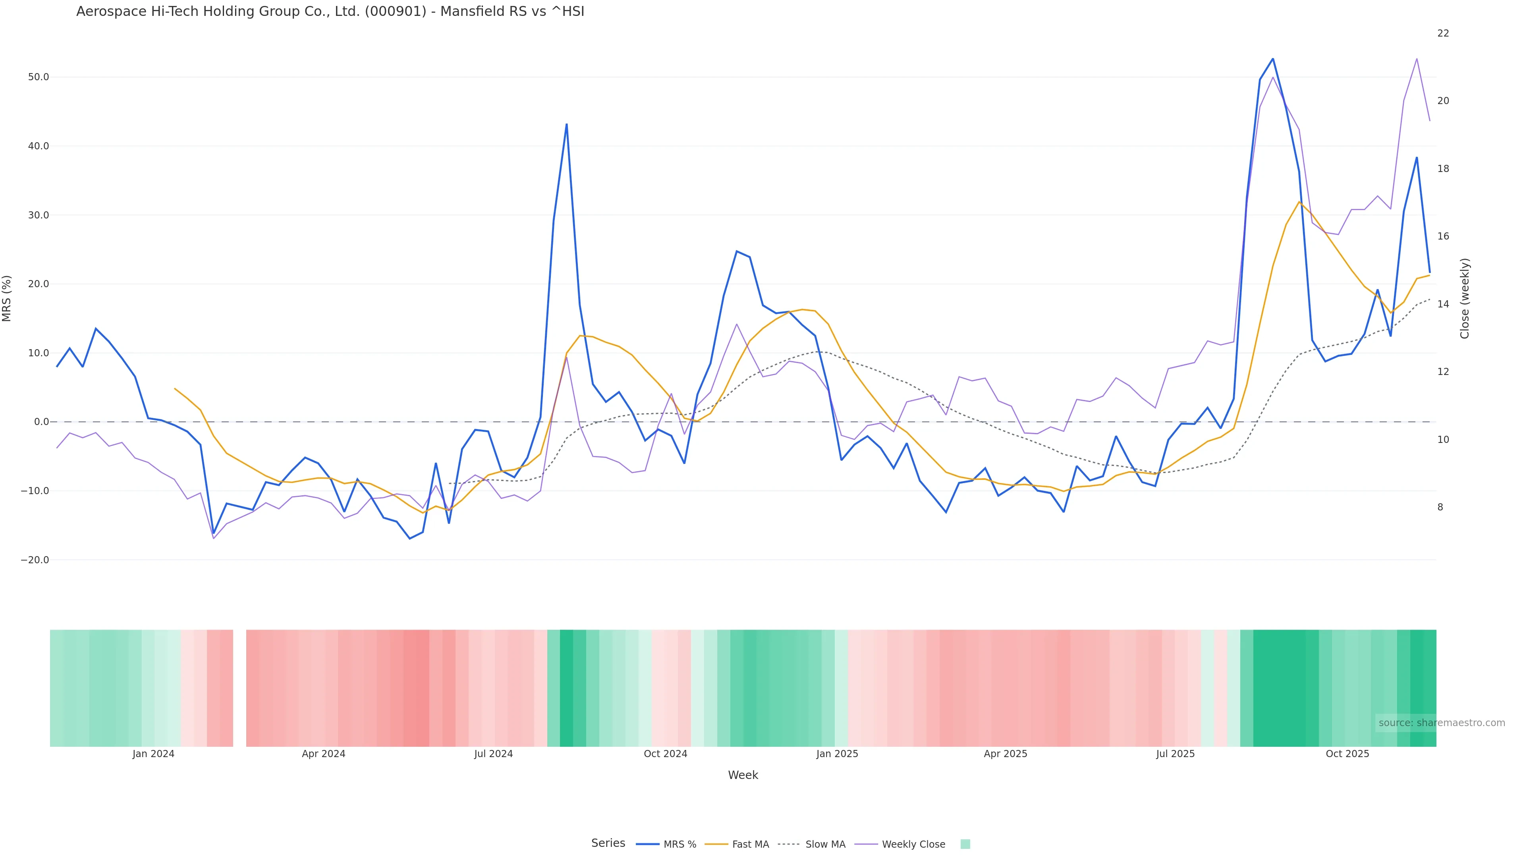
Task: Select the Jan 2025 x-axis label
Action: pos(836,754)
